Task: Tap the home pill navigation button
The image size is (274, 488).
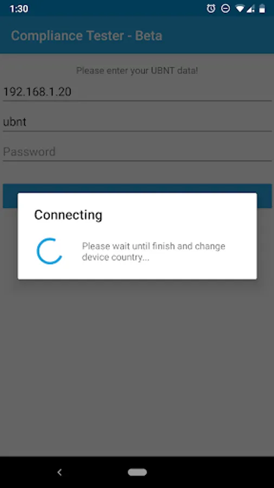Action: coord(138,472)
